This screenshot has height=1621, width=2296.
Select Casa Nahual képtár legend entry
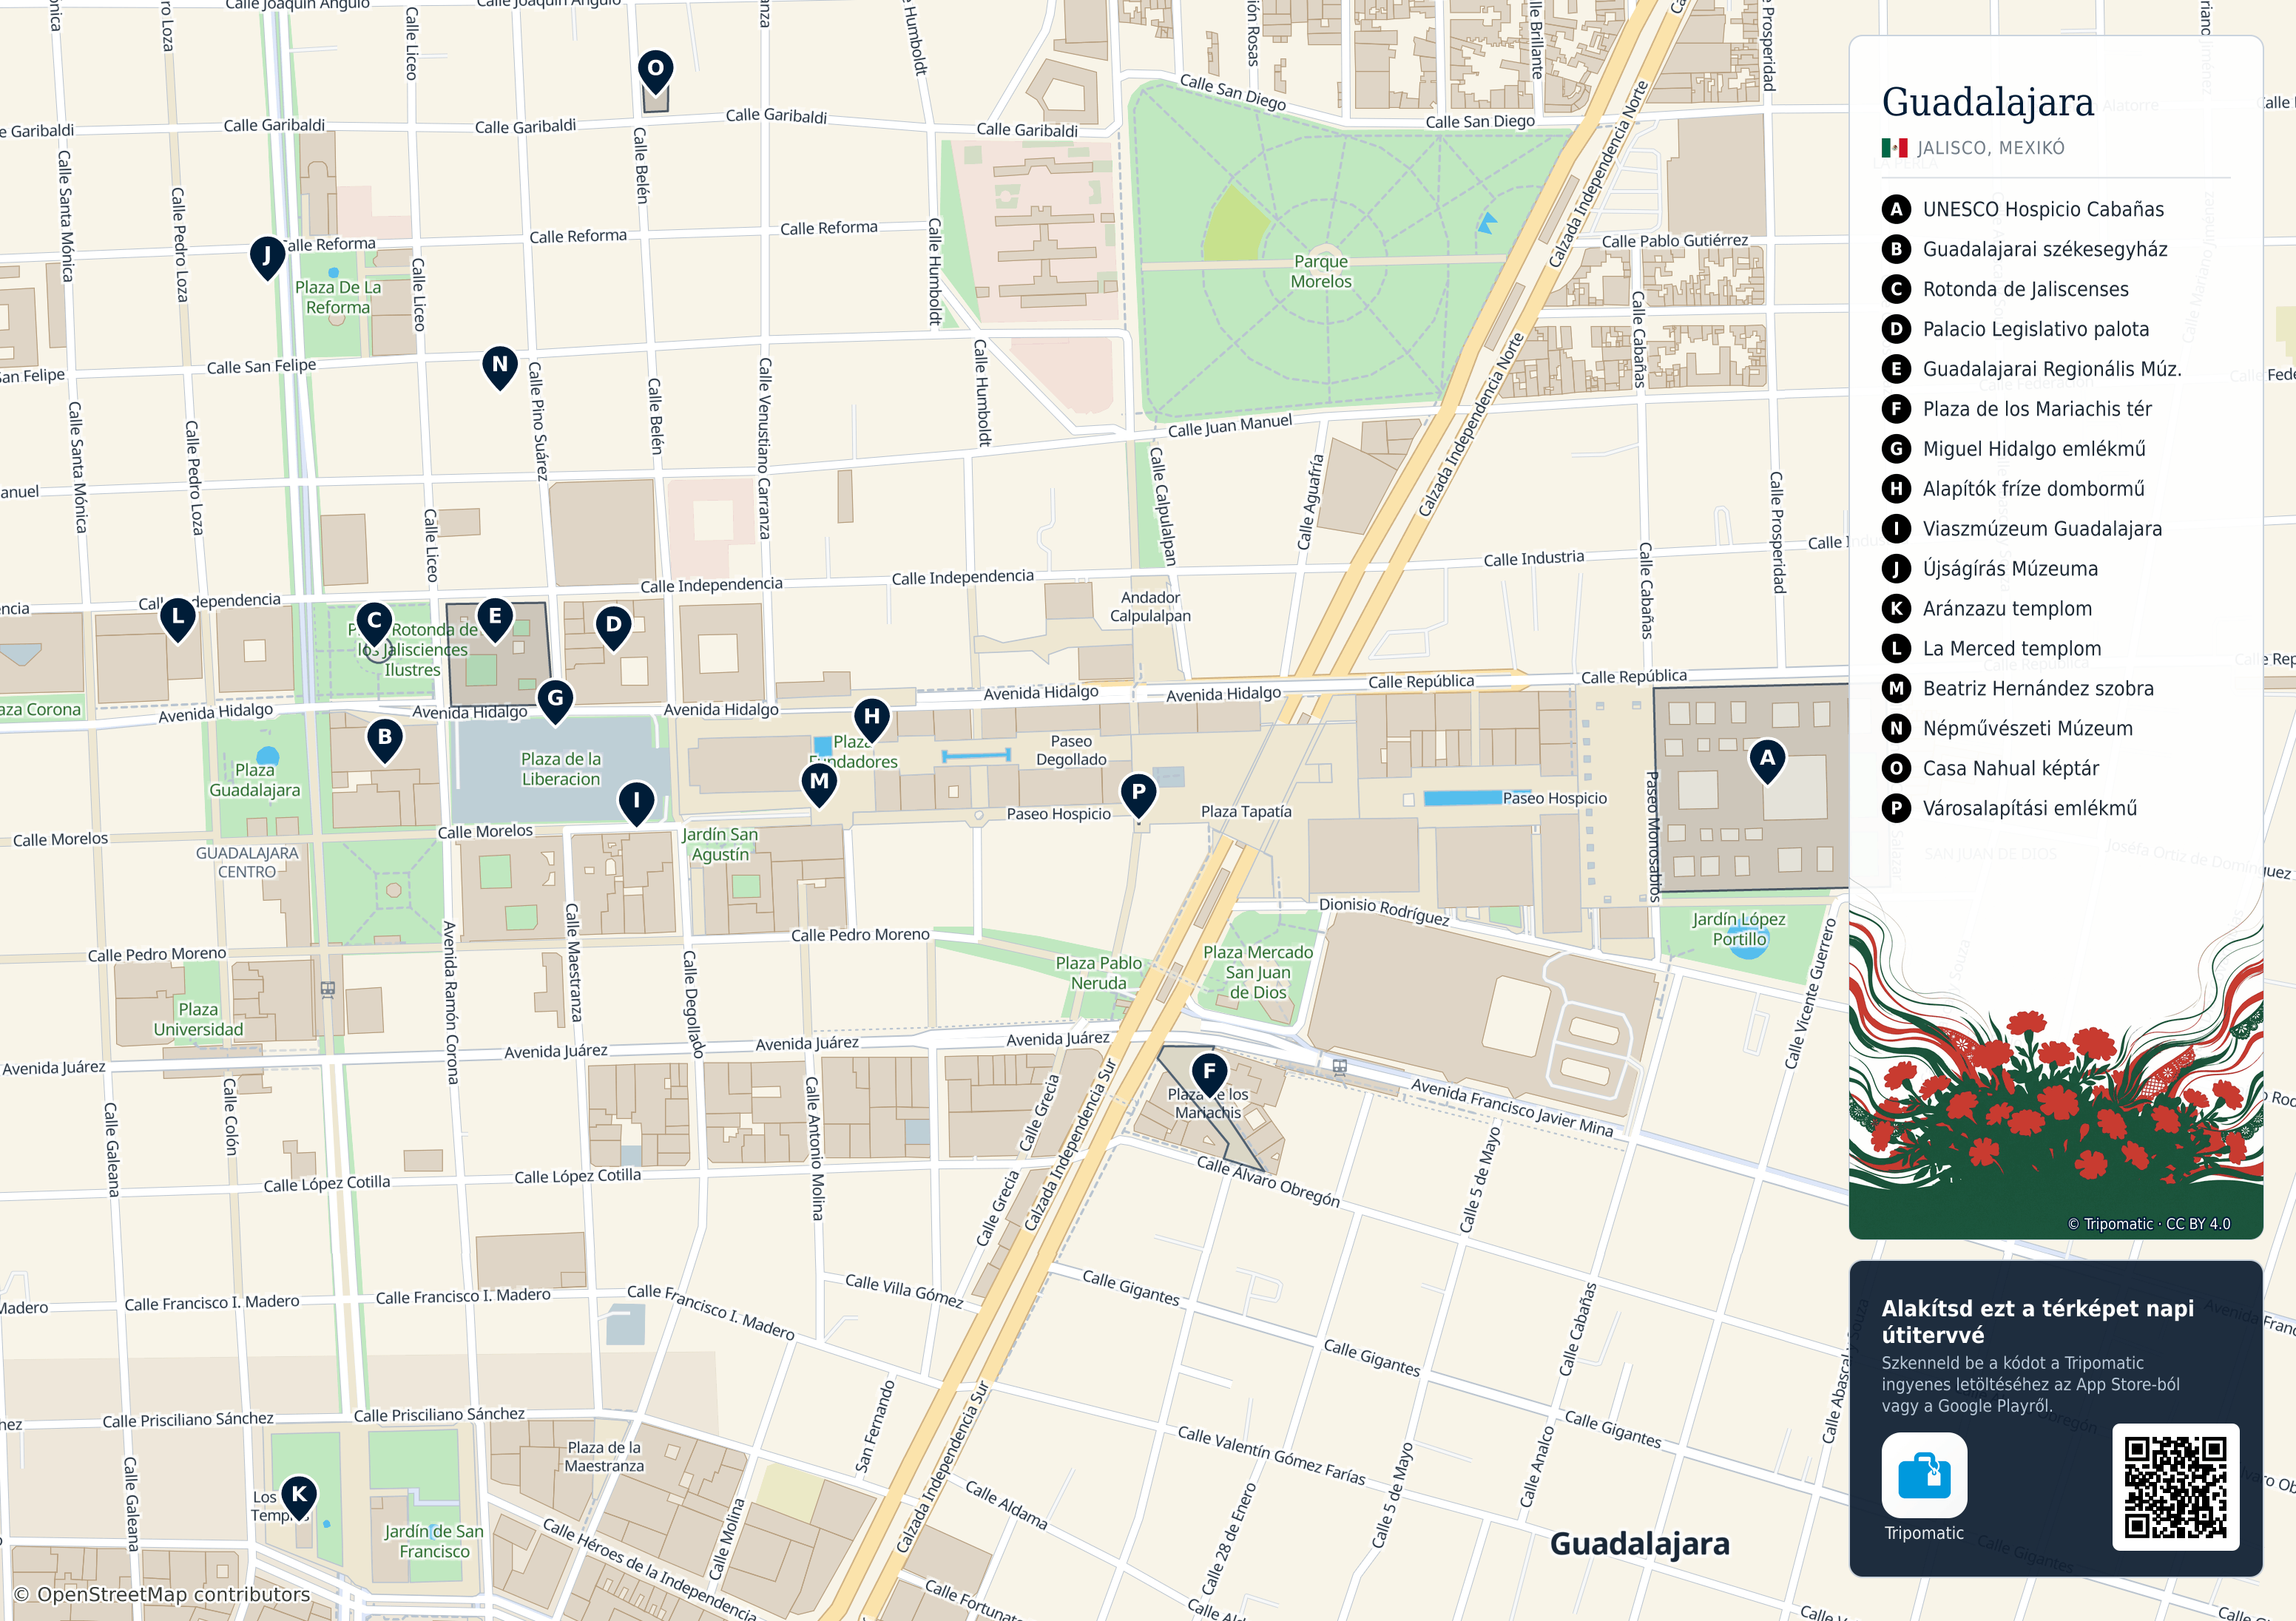pos(1990,769)
